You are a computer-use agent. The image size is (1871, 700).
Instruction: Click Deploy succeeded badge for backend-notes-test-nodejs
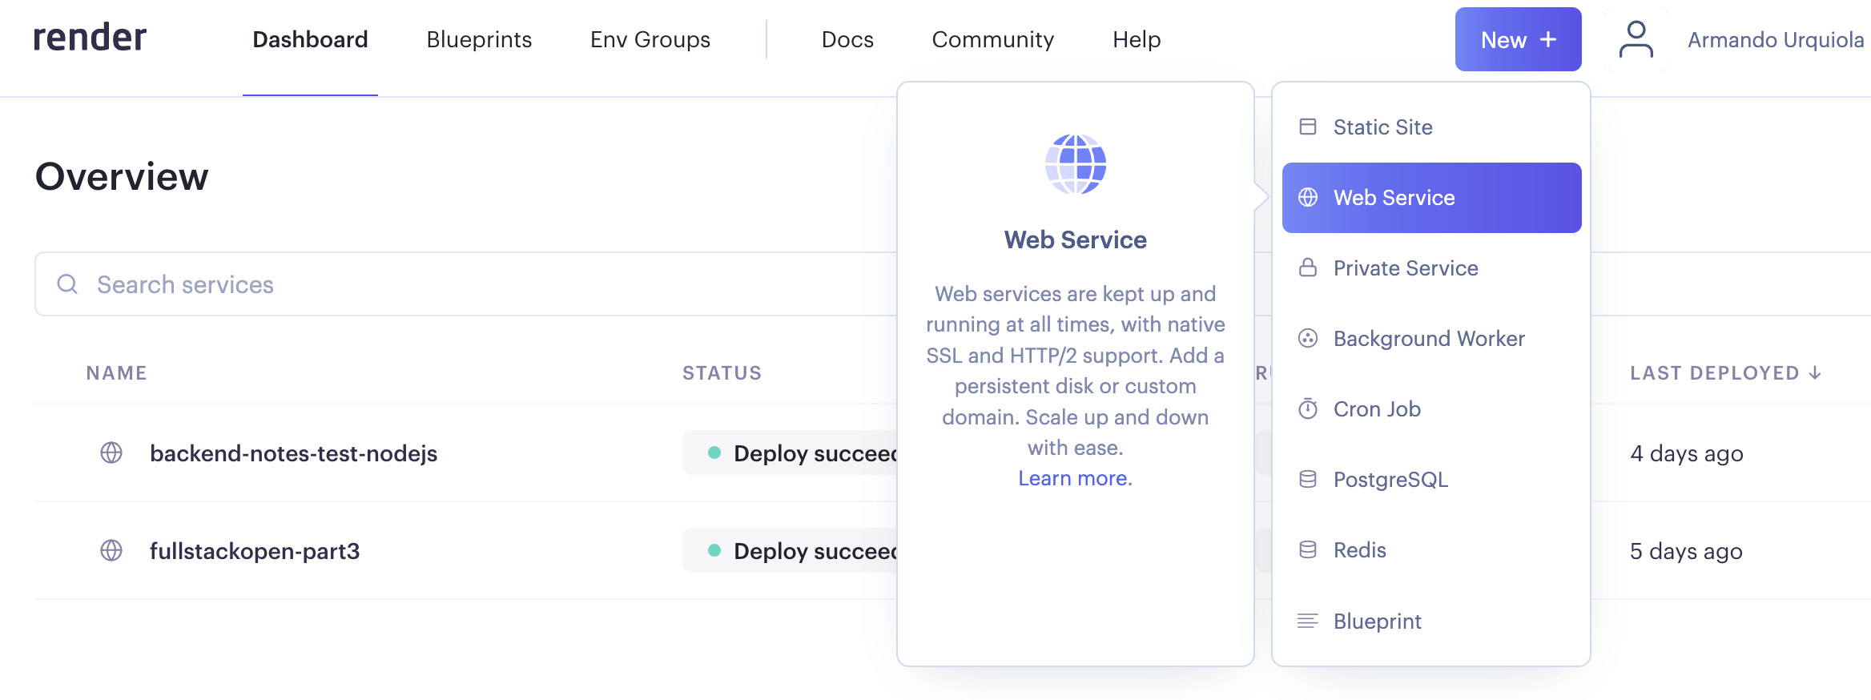(x=791, y=453)
